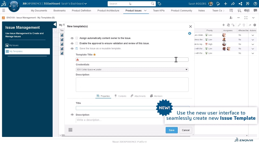Expand Product Issues tab chevron
The width and height of the screenshot is (259, 145).
pyautogui.click(x=145, y=10)
